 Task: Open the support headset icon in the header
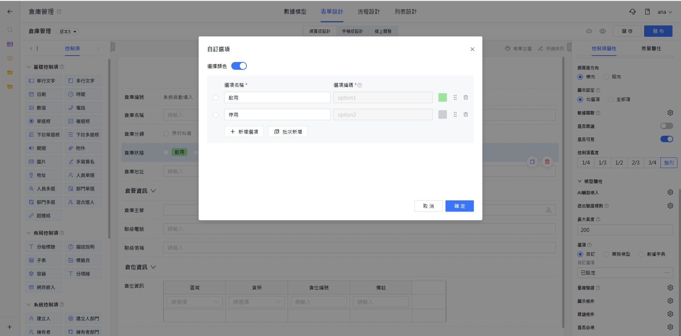pyautogui.click(x=632, y=12)
